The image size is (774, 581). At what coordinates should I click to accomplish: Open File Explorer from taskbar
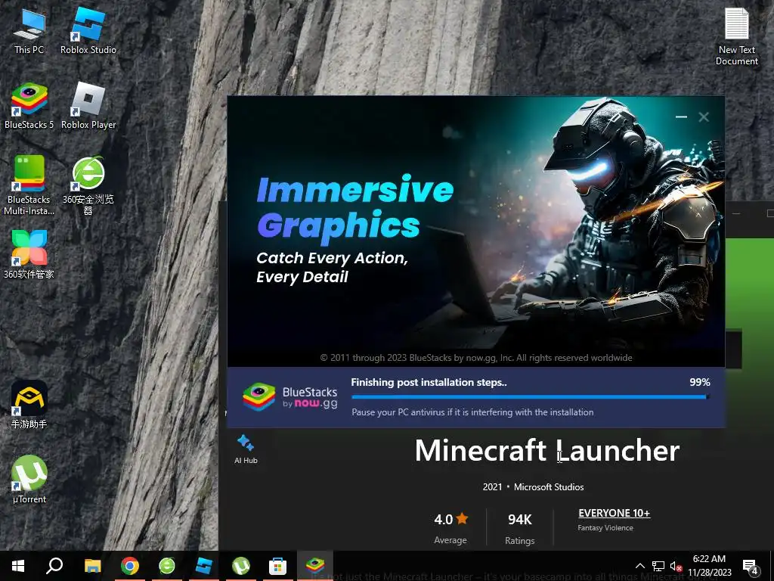92,566
